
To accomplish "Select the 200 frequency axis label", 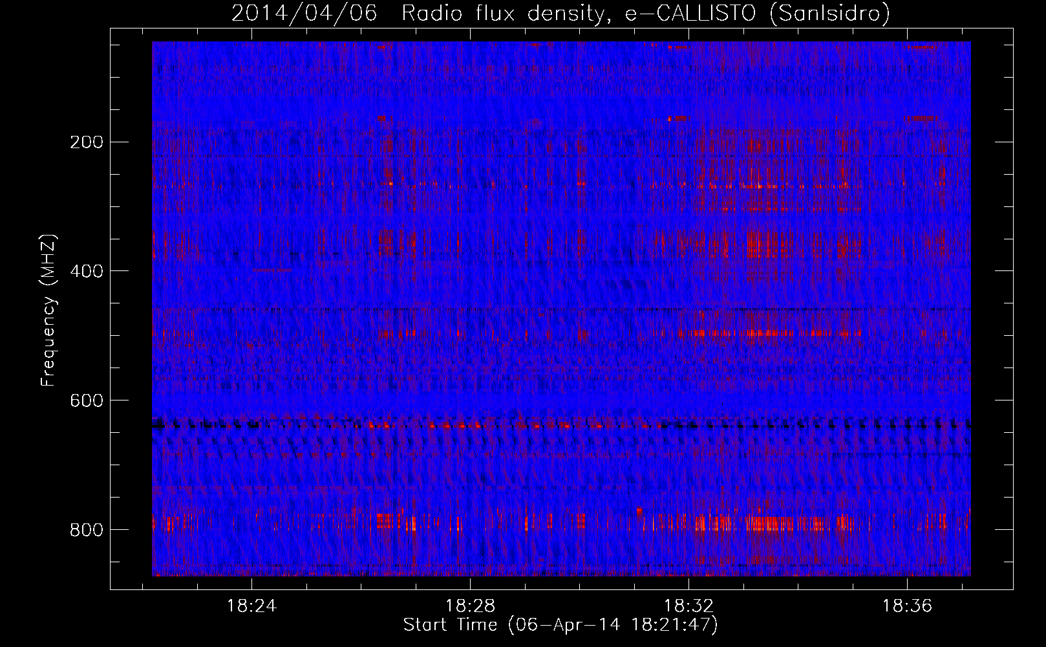I will (86, 142).
